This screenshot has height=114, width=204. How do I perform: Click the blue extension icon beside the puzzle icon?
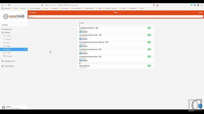pyautogui.click(x=195, y=5)
